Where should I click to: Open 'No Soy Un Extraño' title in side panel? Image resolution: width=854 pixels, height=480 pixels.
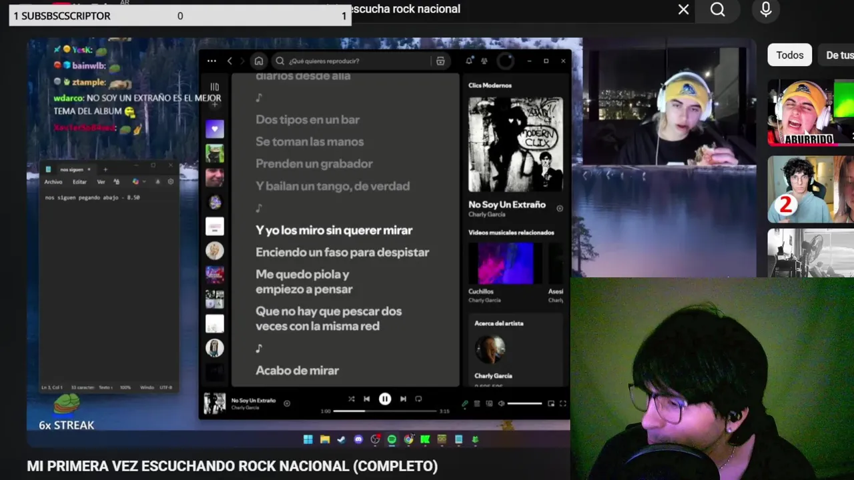(507, 205)
